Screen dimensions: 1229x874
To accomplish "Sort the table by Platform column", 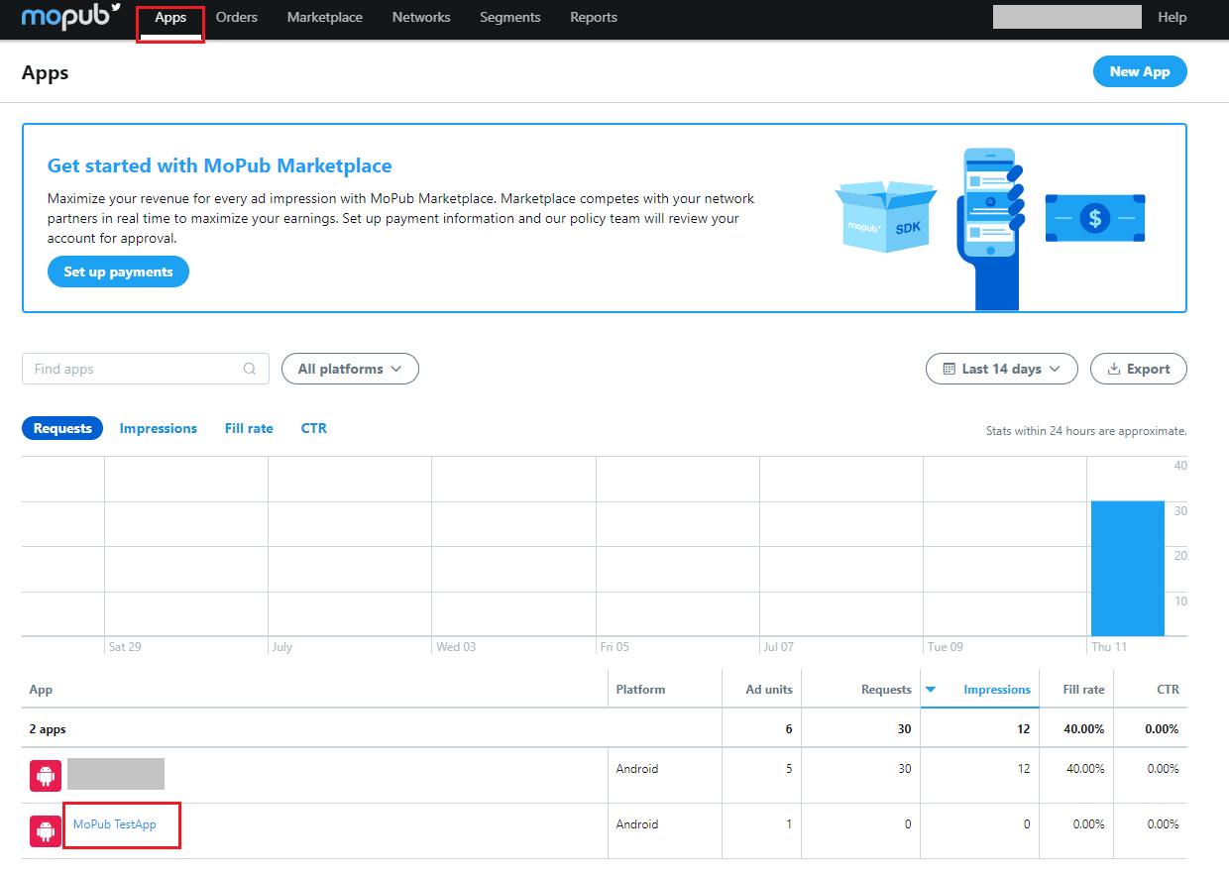I will point(640,690).
